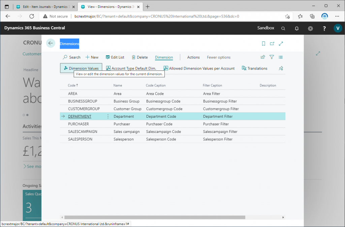Click the list layout view icon
Screen dimensions: 345x227
point(281,57)
